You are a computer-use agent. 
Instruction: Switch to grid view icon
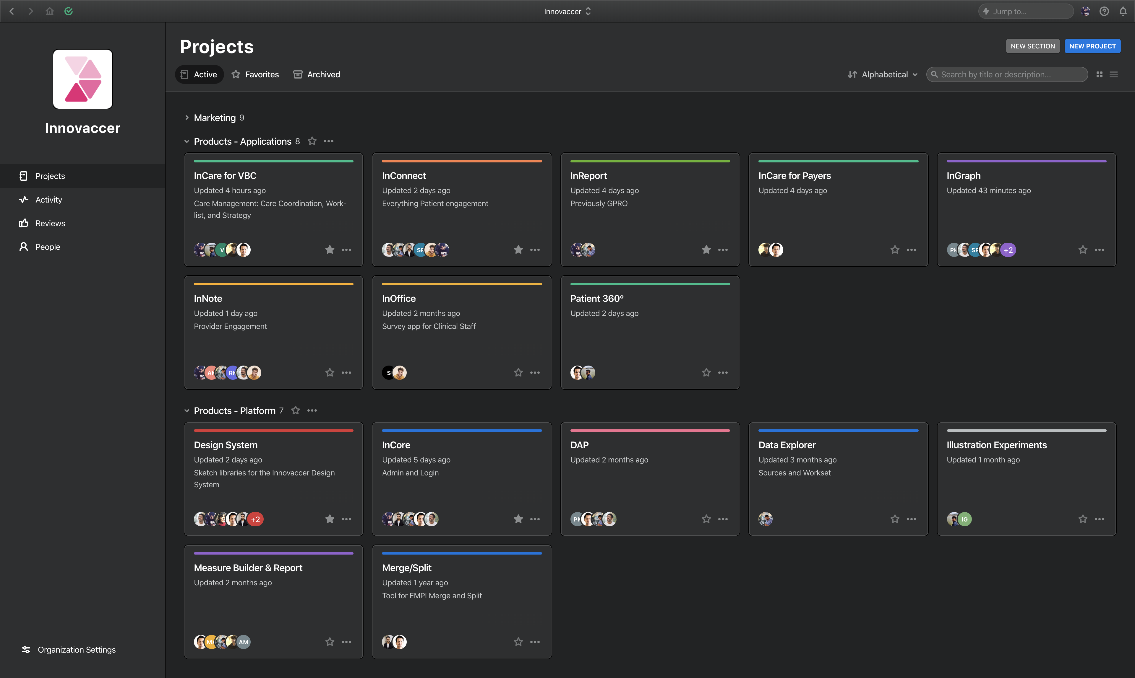click(1099, 74)
